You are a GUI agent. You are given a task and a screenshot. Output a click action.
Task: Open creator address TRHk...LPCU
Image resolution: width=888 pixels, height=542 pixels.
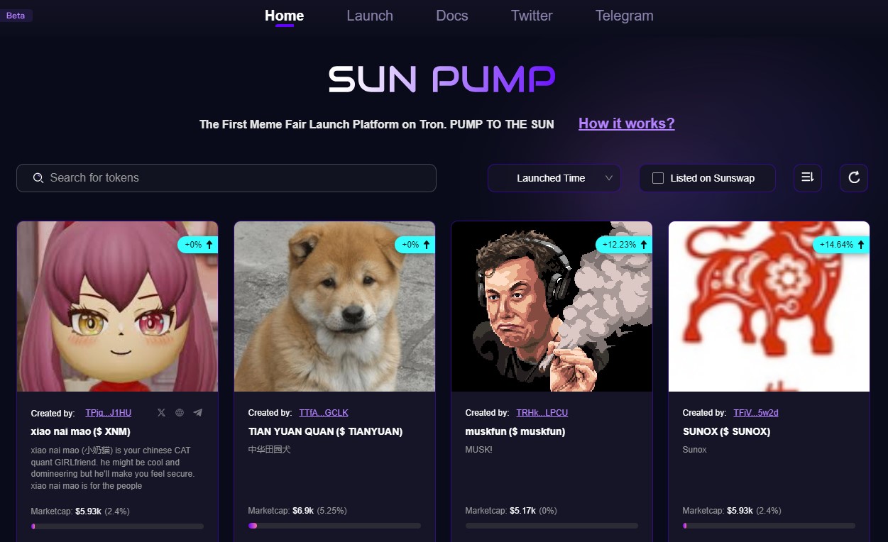coord(542,413)
